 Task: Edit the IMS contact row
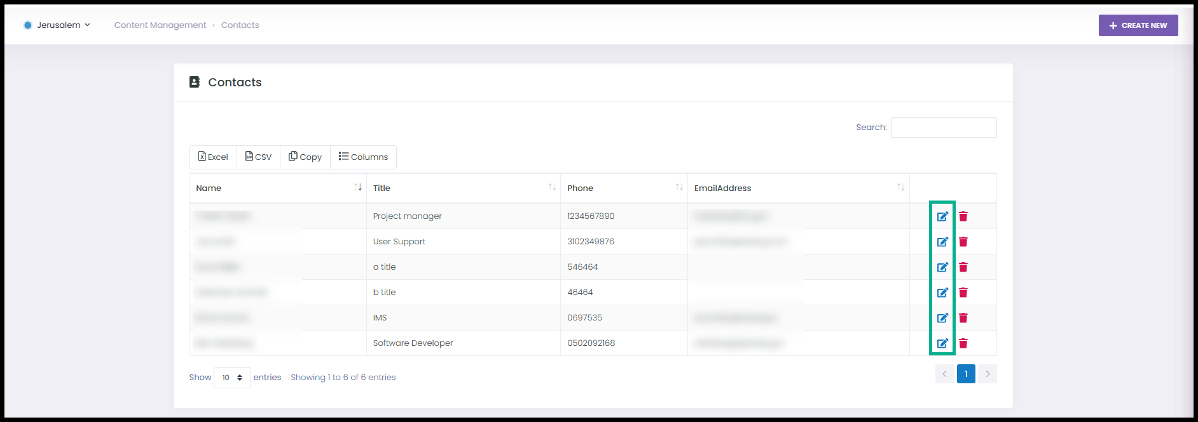tap(942, 318)
